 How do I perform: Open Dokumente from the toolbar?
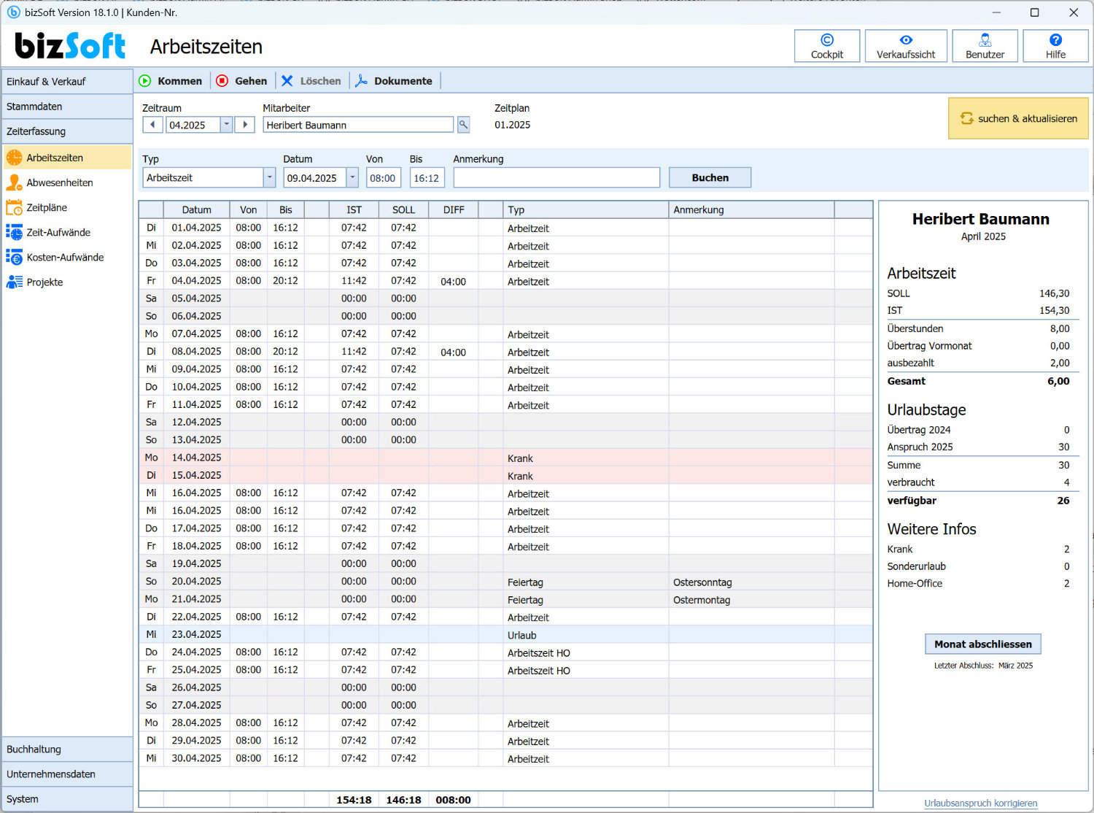394,81
